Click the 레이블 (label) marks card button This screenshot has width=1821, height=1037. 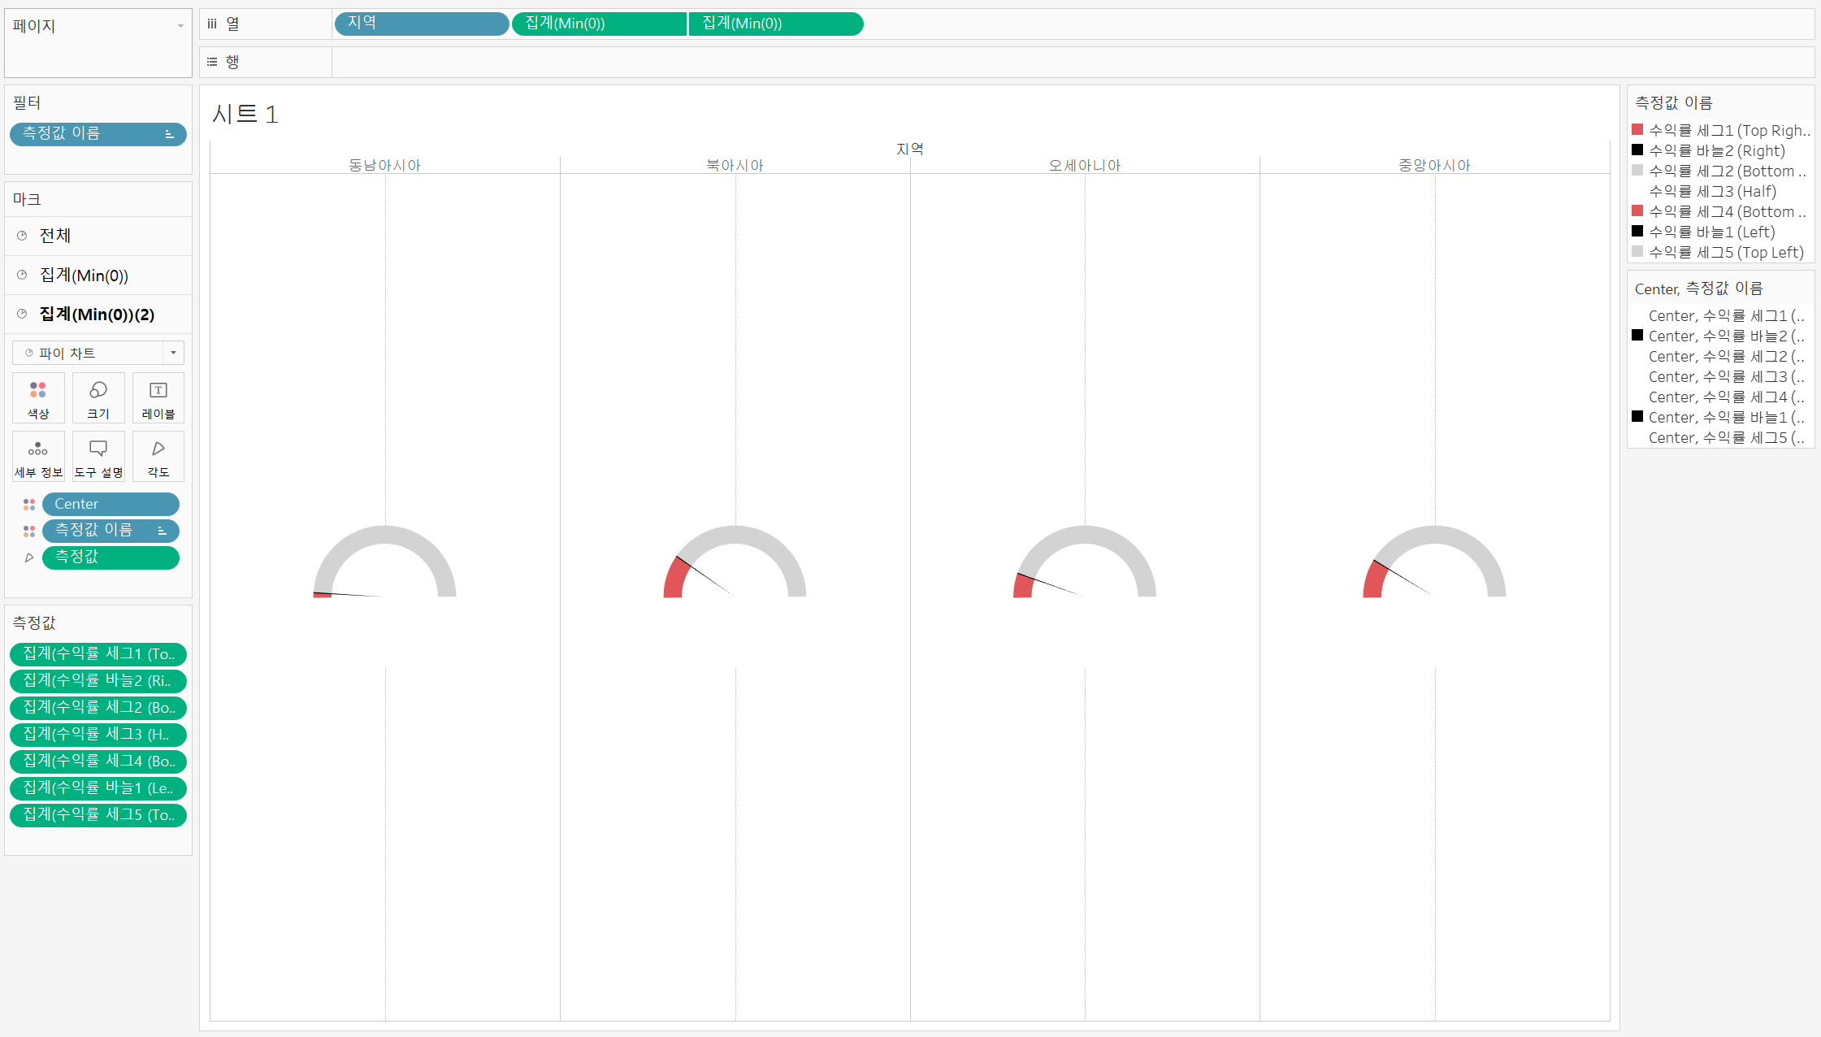tap(158, 398)
